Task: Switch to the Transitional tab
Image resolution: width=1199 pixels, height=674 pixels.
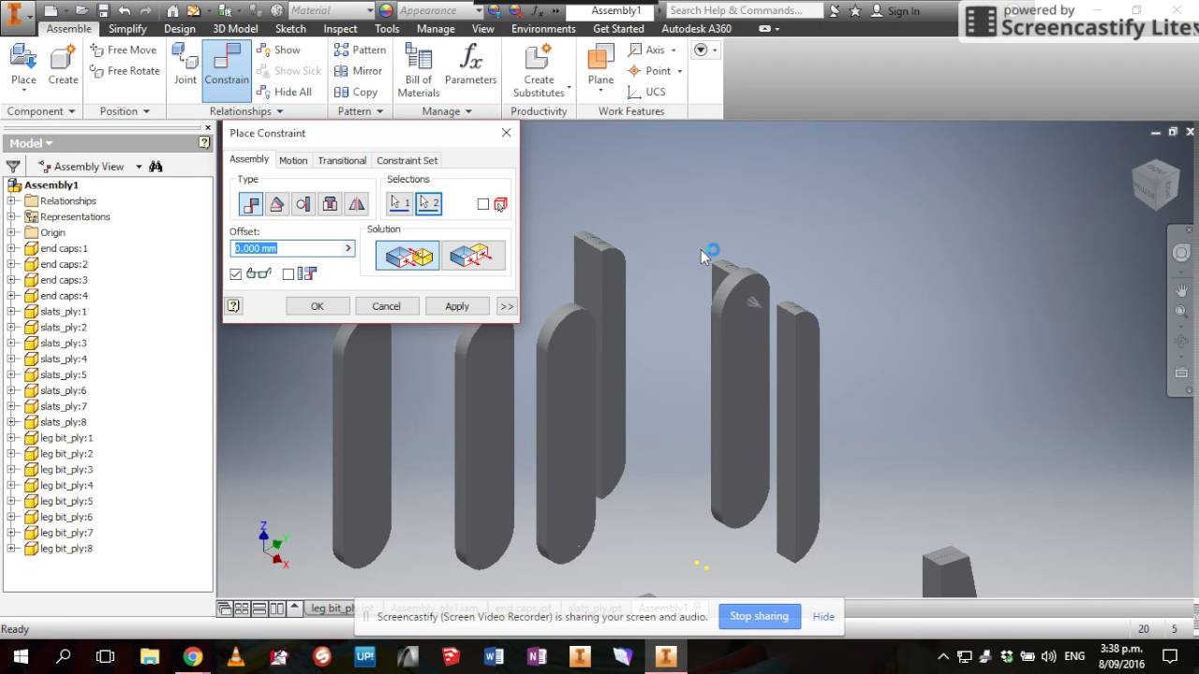Action: [x=342, y=160]
